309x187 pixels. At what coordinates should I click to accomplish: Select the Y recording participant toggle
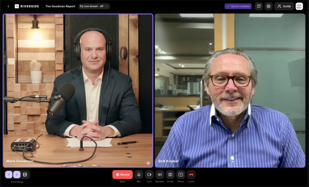pyautogui.click(x=8, y=174)
